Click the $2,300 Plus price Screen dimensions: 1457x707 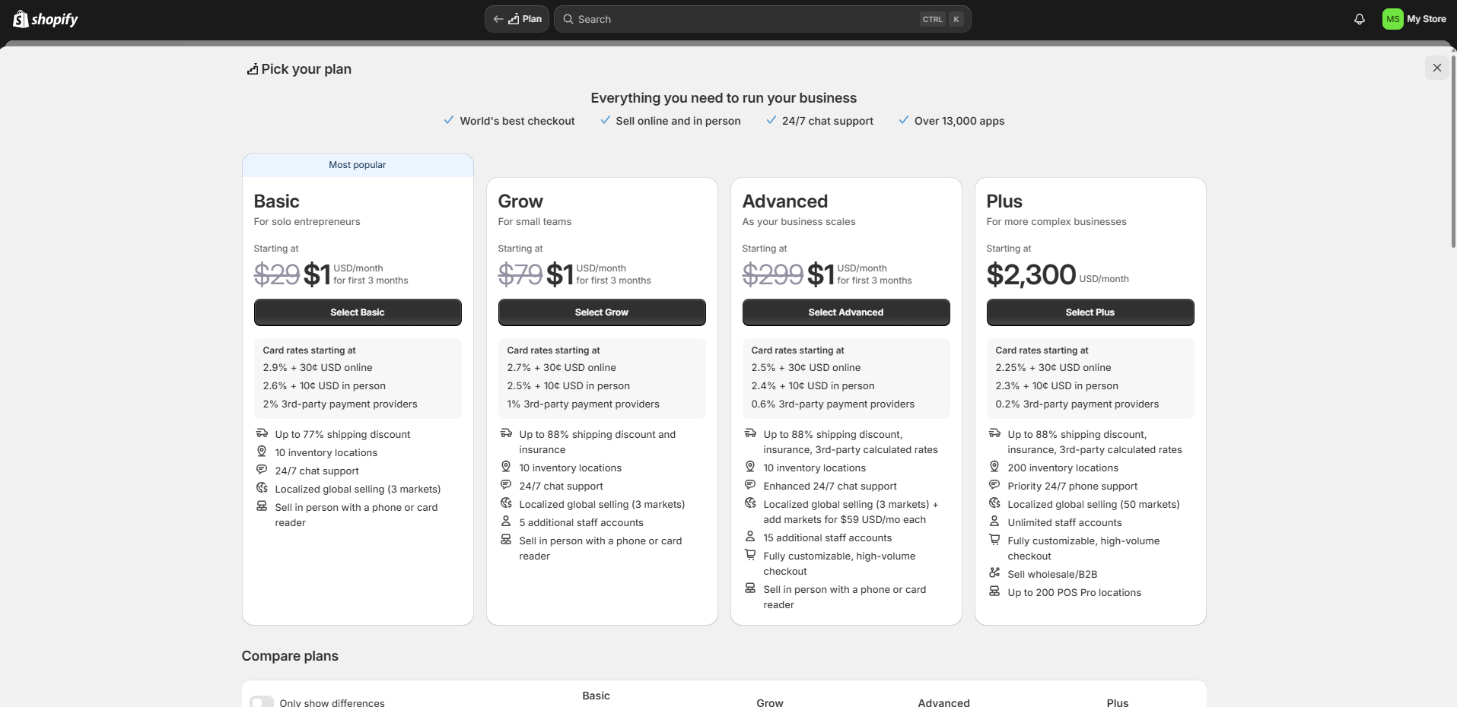click(x=1032, y=274)
